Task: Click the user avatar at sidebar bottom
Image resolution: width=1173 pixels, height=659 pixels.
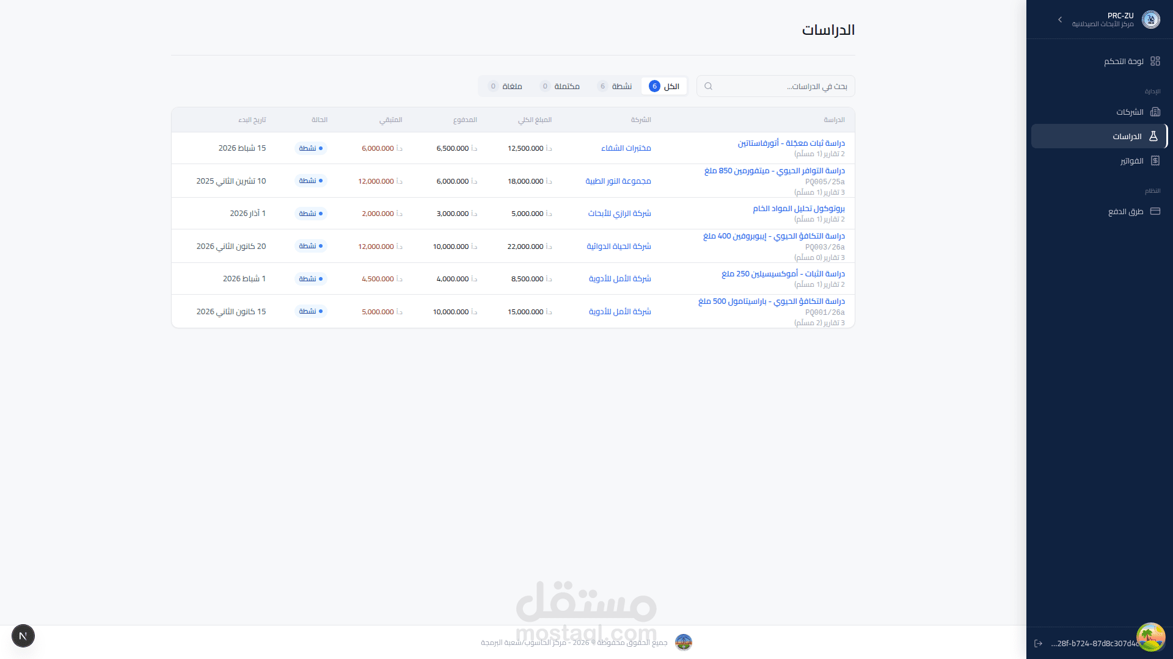Action: [x=1150, y=636]
